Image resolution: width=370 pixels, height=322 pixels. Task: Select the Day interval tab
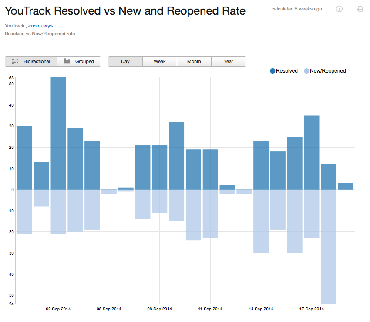tap(125, 61)
